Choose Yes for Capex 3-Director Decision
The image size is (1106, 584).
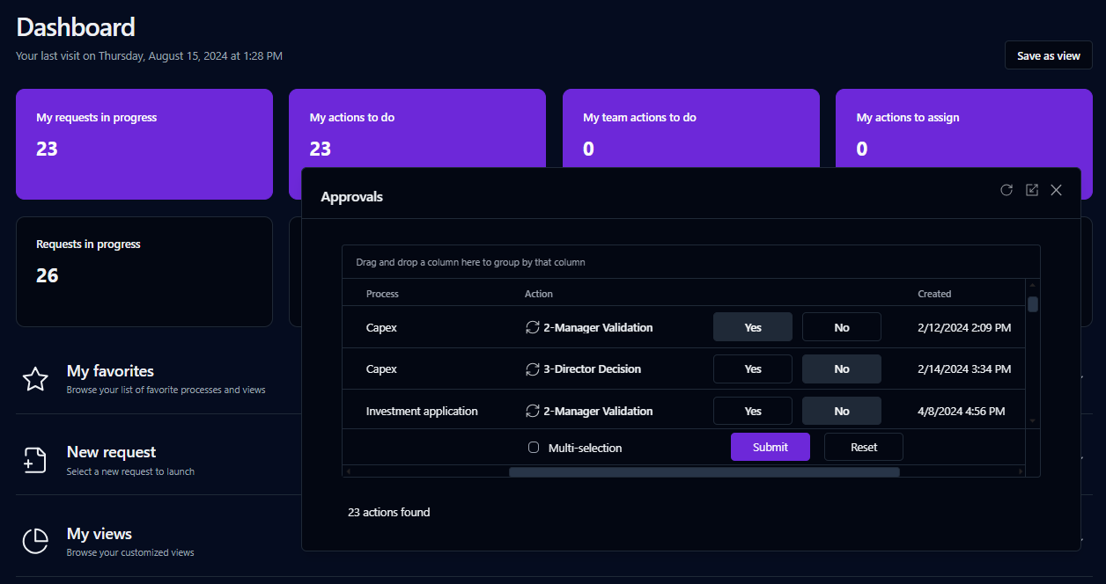point(752,369)
